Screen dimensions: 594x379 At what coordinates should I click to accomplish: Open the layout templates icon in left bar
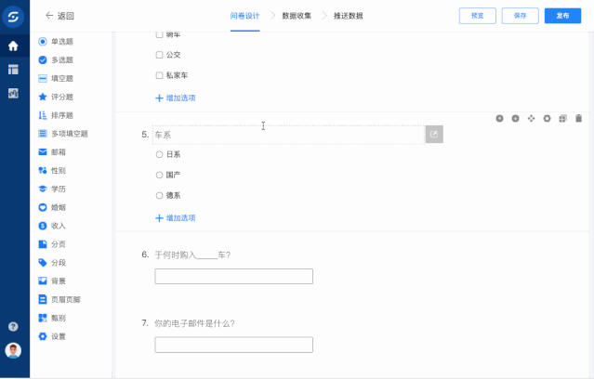pos(13,70)
